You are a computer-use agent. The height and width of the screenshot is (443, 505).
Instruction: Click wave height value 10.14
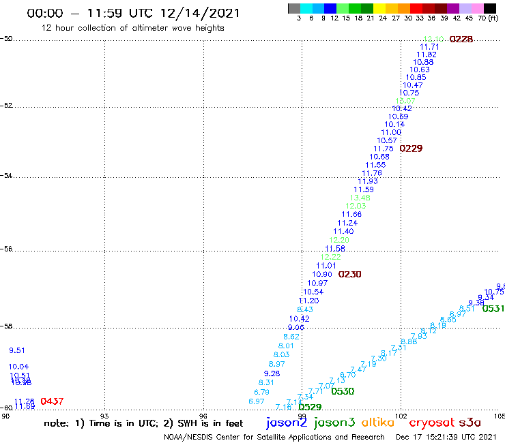(x=394, y=125)
